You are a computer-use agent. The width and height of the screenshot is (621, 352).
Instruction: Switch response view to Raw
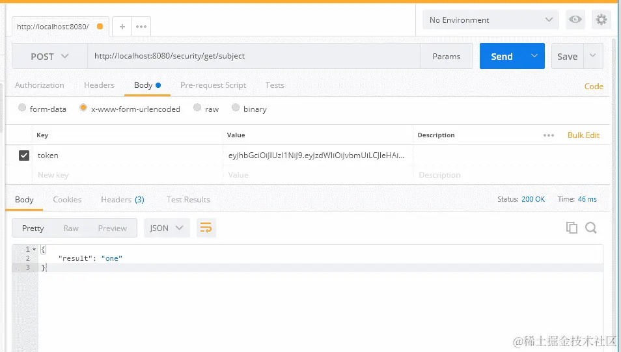(71, 228)
